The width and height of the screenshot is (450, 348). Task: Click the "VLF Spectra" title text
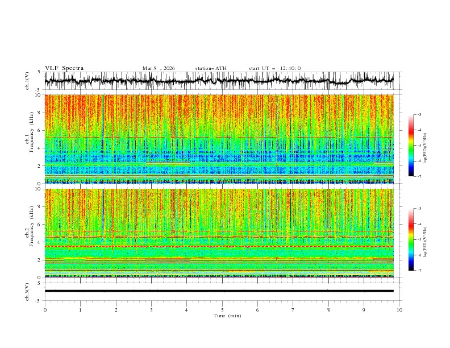pos(64,68)
